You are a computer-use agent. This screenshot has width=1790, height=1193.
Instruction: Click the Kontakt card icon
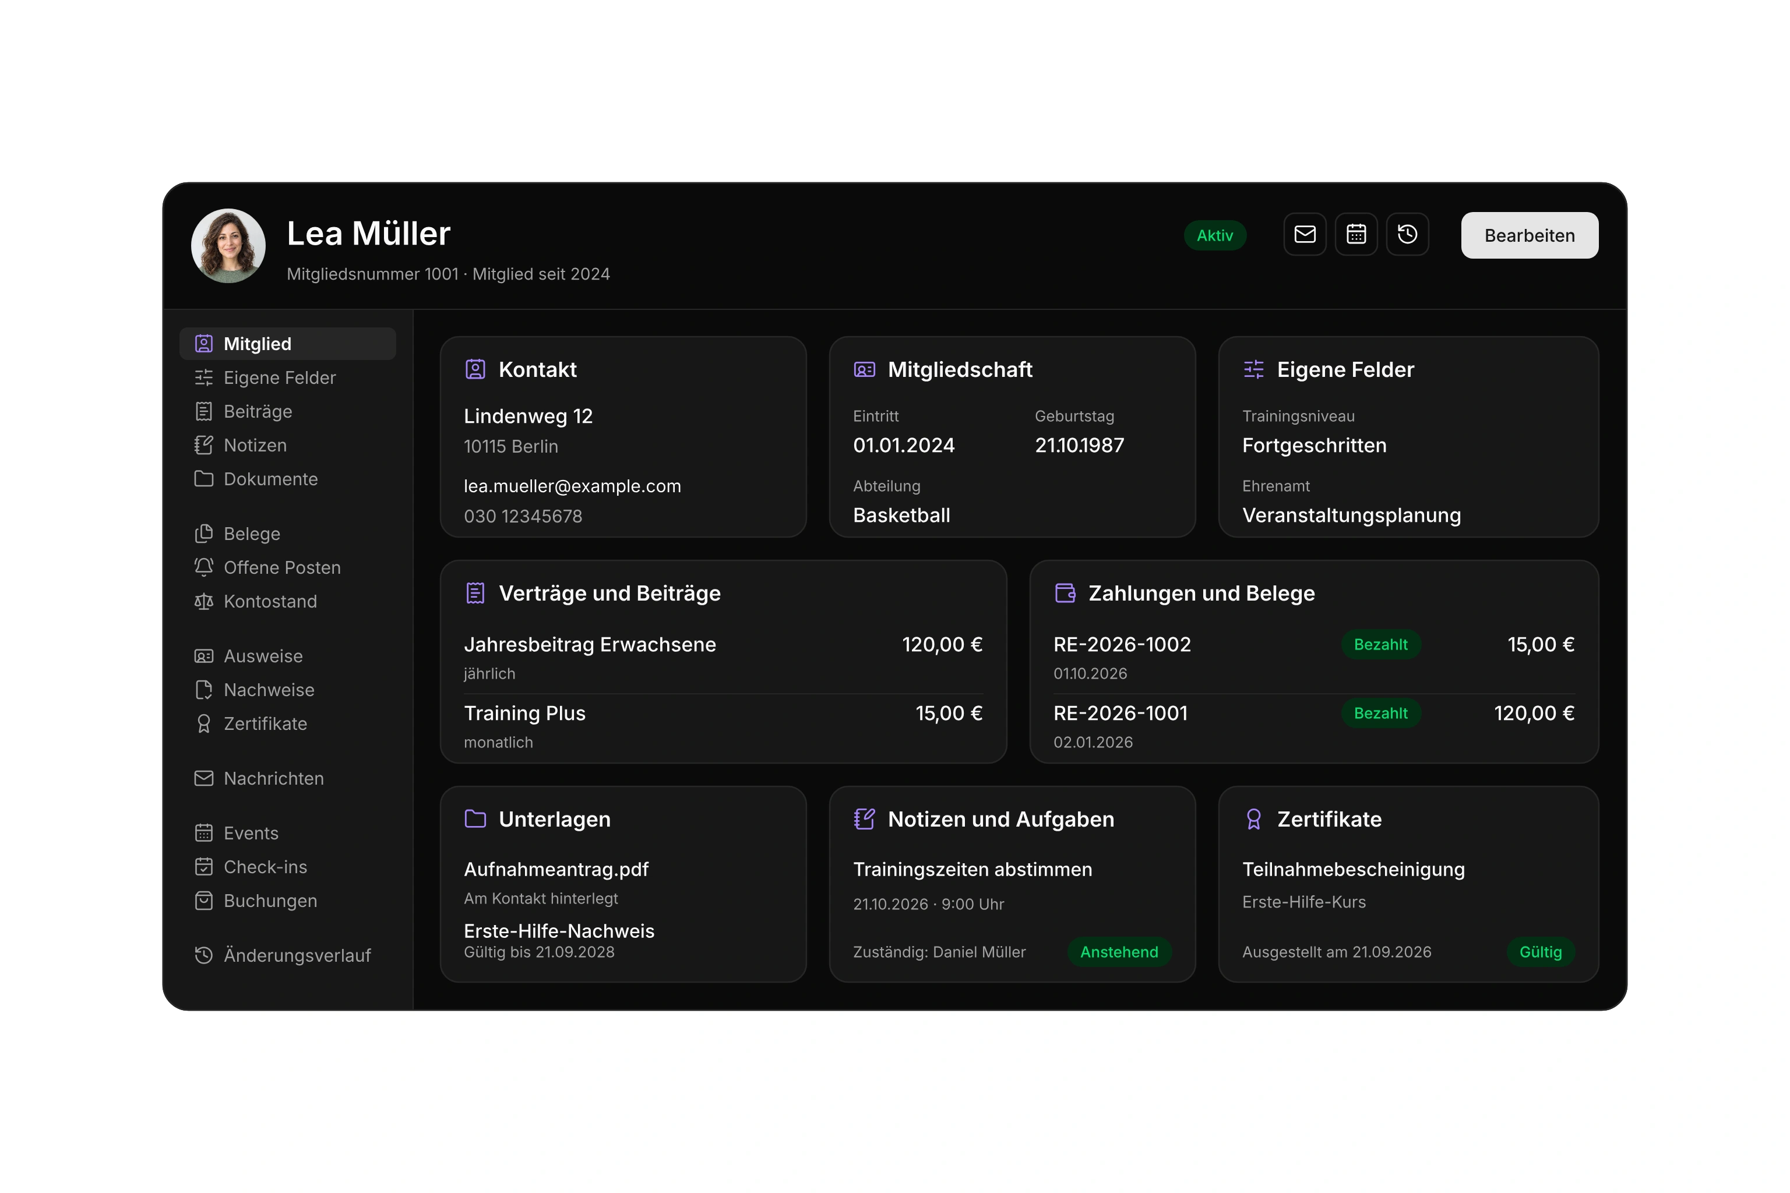point(475,369)
